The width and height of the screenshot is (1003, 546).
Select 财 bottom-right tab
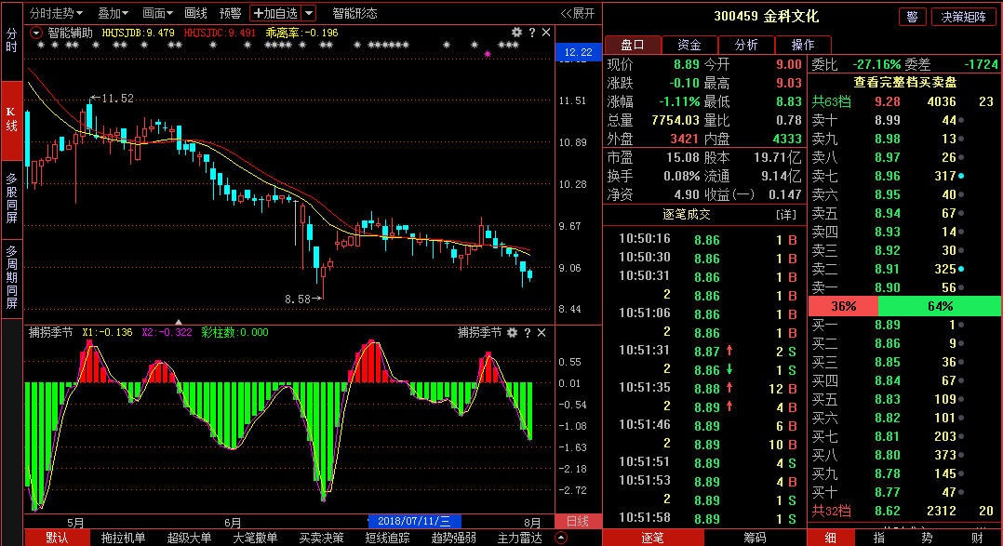(976, 538)
